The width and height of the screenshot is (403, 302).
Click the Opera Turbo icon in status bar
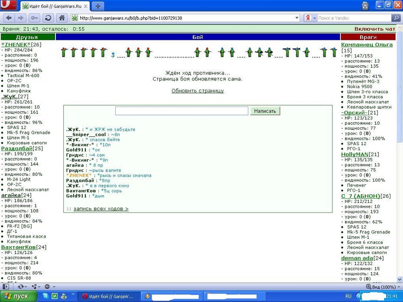coord(47,286)
